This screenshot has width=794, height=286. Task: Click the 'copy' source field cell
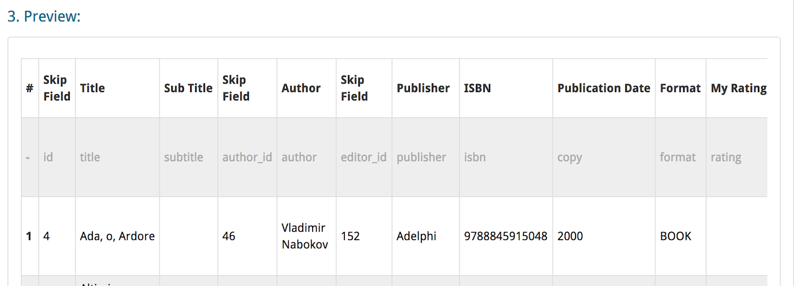569,158
